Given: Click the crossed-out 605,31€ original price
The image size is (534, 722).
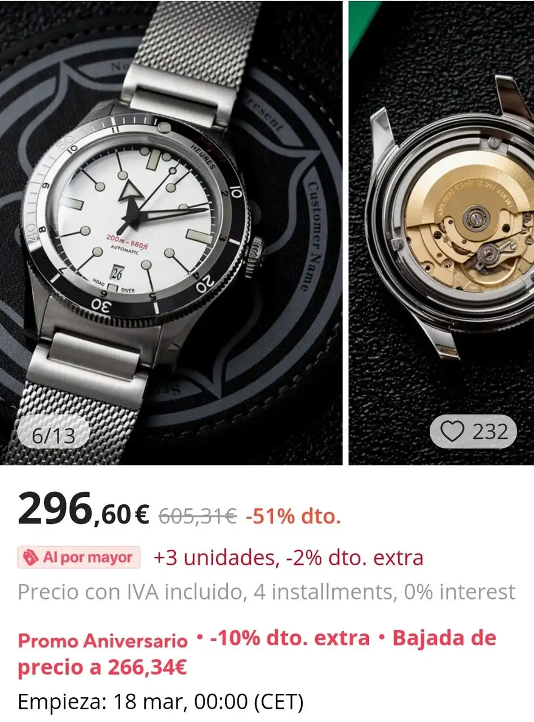Looking at the screenshot, I should [x=198, y=515].
